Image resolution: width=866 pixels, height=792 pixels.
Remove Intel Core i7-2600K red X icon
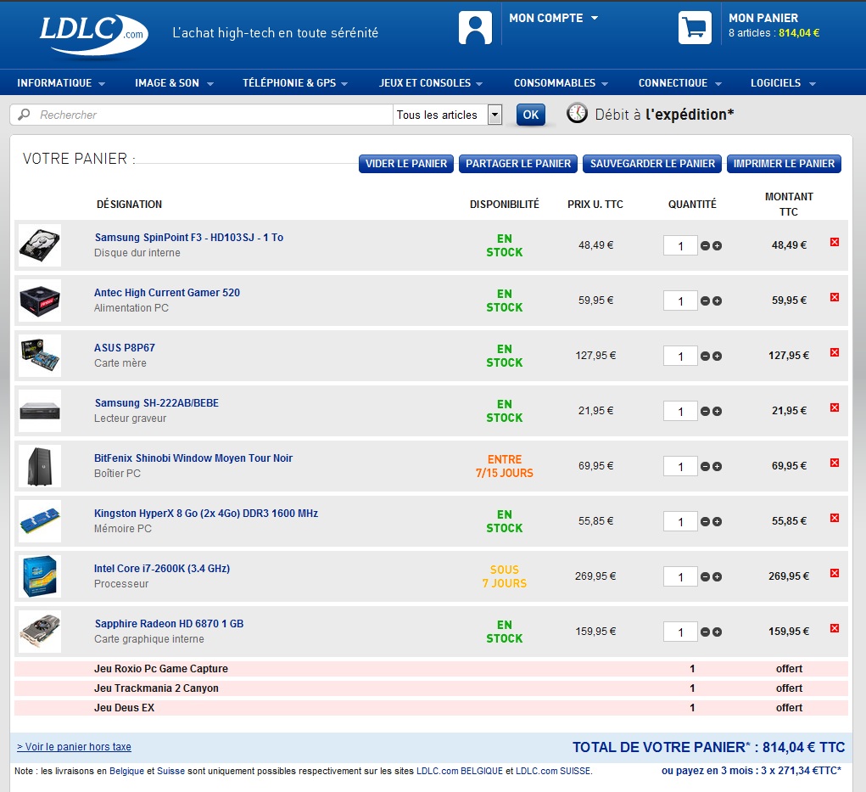834,574
